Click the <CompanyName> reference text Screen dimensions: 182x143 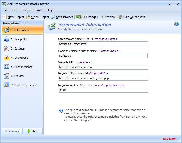(x=109, y=51)
